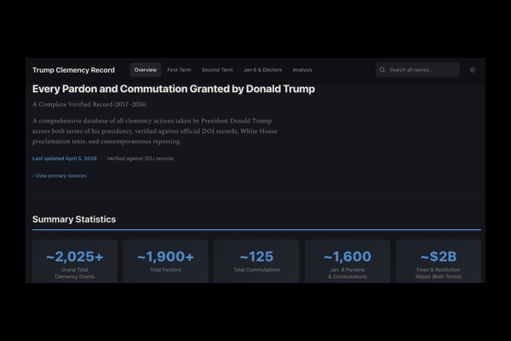Toggle the light/dark theme sun icon
This screenshot has width=511, height=341.
pos(473,70)
